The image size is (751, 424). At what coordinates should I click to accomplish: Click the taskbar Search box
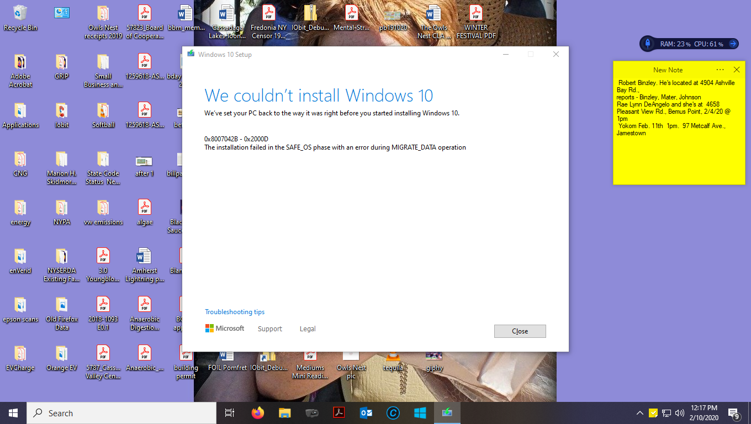tap(121, 413)
